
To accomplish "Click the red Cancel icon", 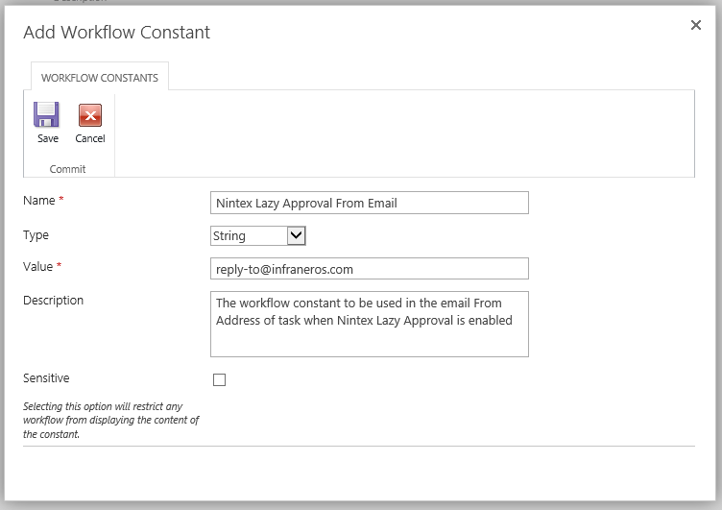I will tap(90, 115).
